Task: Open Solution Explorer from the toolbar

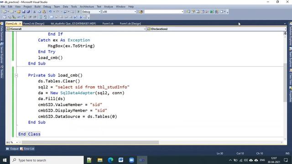Action: (x=188, y=12)
